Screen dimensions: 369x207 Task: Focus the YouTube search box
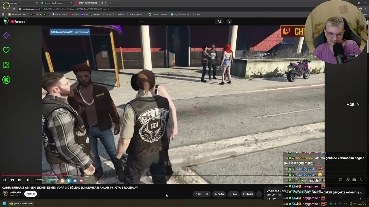tap(176, 21)
